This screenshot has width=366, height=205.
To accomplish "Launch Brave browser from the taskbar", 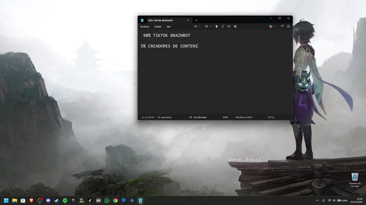I will click(31, 200).
